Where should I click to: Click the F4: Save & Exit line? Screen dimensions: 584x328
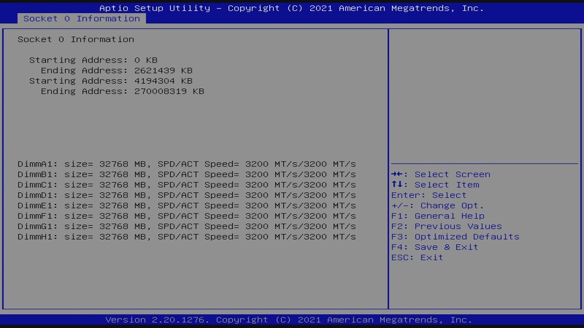(x=435, y=247)
